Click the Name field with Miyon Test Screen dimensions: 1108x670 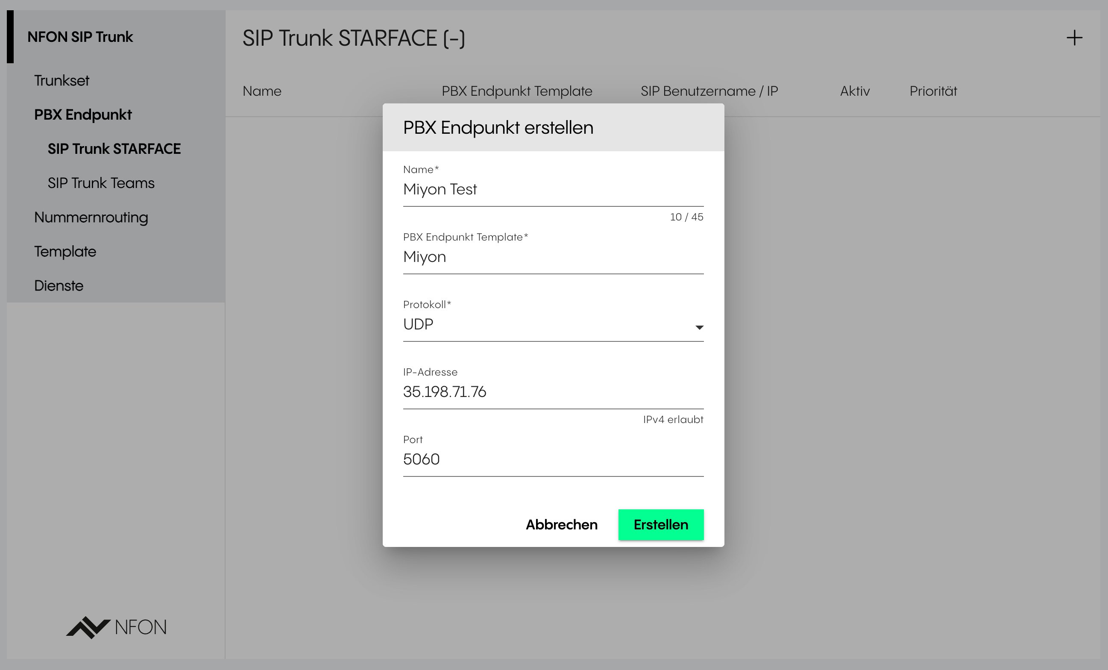pos(553,189)
